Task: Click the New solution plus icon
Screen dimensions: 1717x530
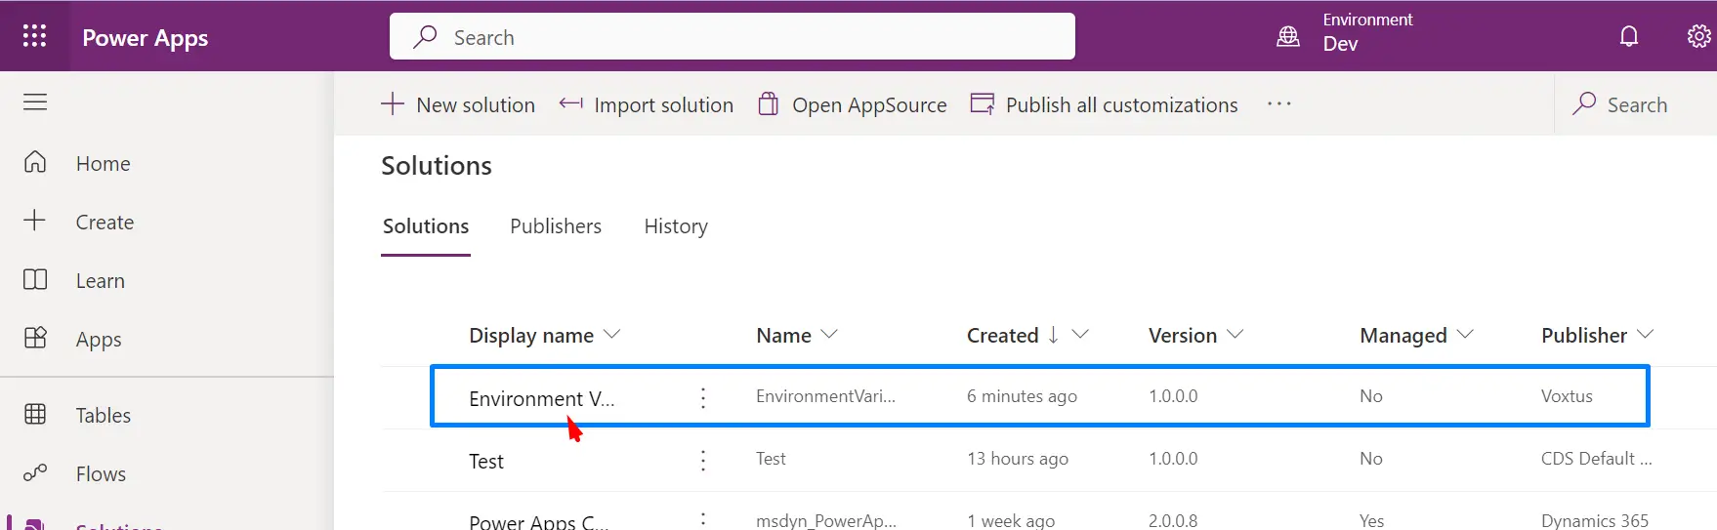Action: (392, 103)
